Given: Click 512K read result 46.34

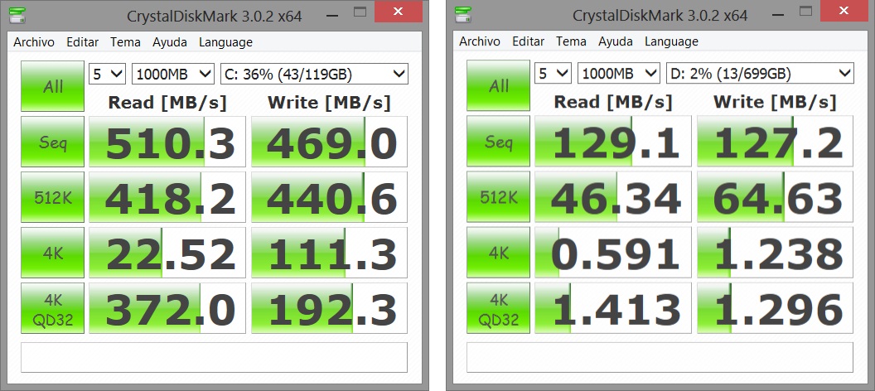Looking at the screenshot, I should 612,196.
